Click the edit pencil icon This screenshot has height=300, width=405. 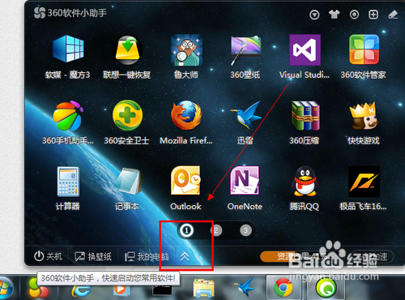(x=393, y=15)
